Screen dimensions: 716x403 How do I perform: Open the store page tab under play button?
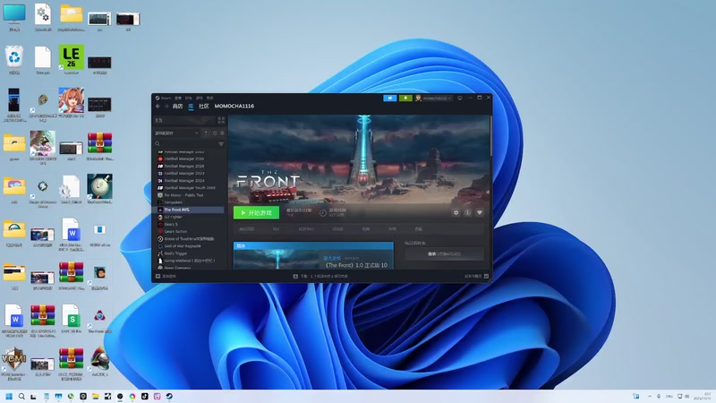coord(247,229)
